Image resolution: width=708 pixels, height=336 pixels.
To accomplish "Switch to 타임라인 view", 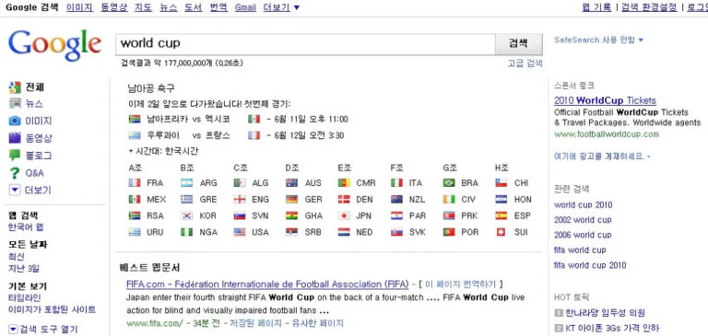I will (24, 298).
